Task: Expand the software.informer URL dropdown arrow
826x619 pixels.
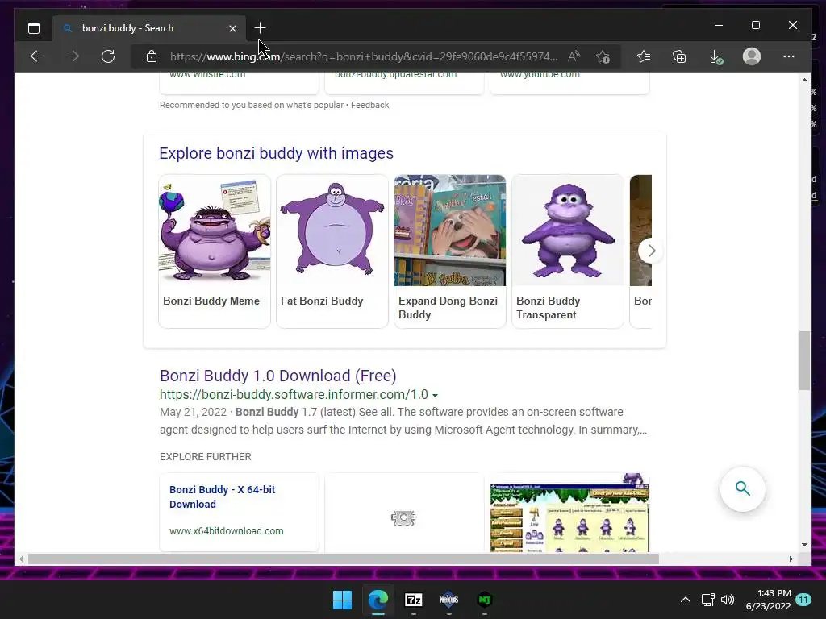Action: 435,395
